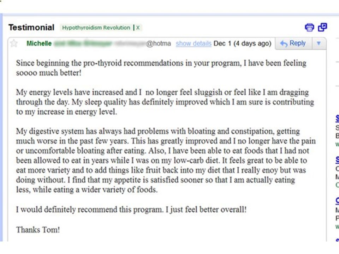Click the 'Thanks Tom!' closing line
The height and width of the screenshot is (254, 339).
pos(38,230)
